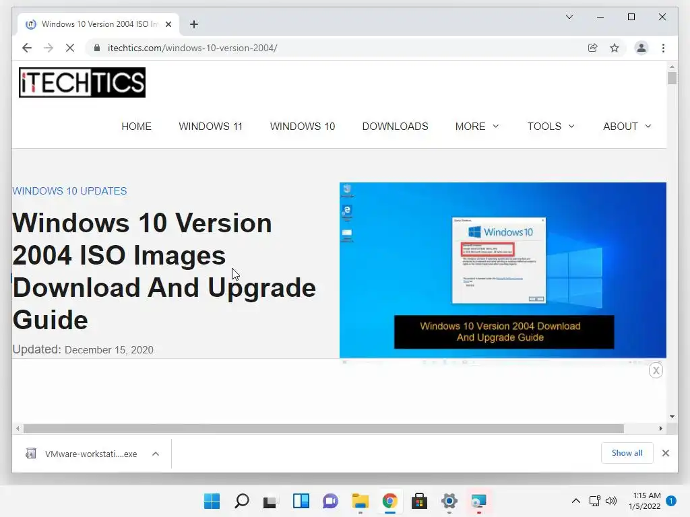Viewport: 690px width, 517px height.
Task: Open the DOWNLOADS menu item
Action: (395, 126)
